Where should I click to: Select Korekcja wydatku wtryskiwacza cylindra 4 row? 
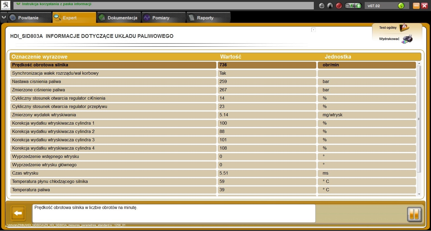click(x=213, y=148)
